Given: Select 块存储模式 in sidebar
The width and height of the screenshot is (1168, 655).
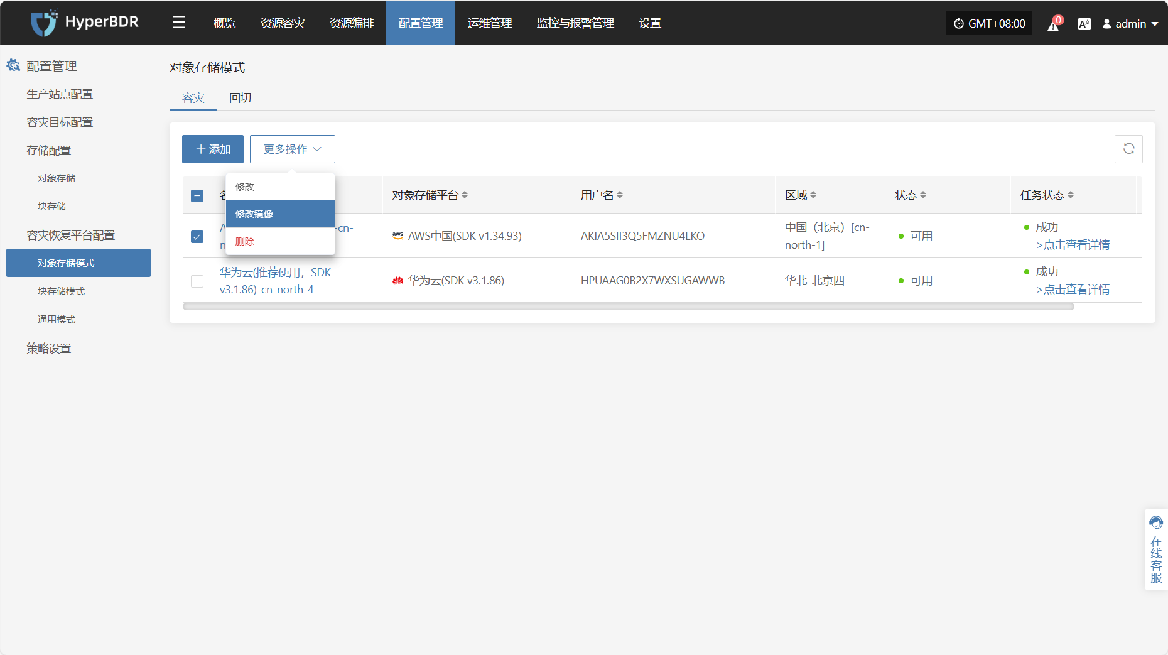Looking at the screenshot, I should tap(61, 291).
